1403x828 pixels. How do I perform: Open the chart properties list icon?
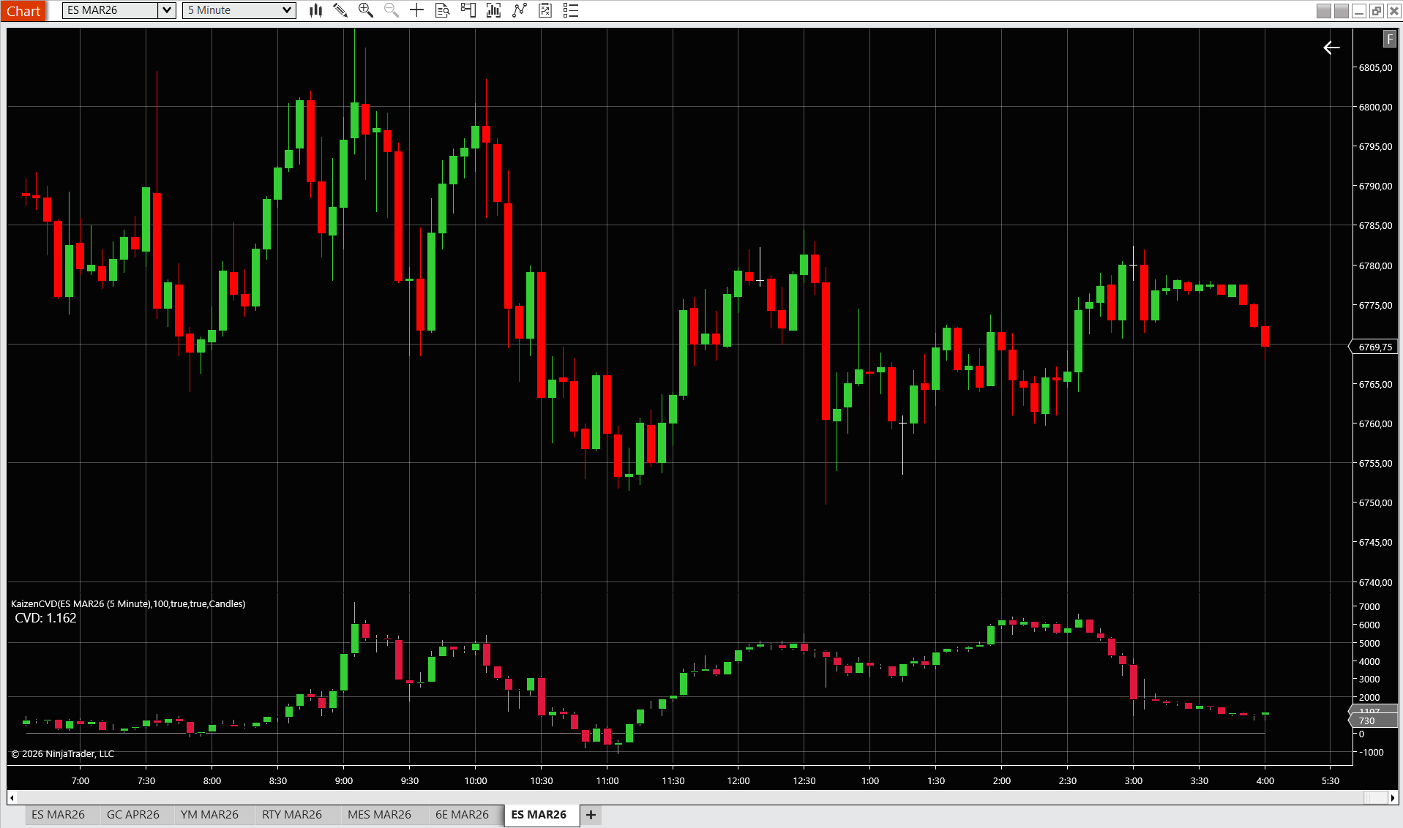[x=571, y=10]
